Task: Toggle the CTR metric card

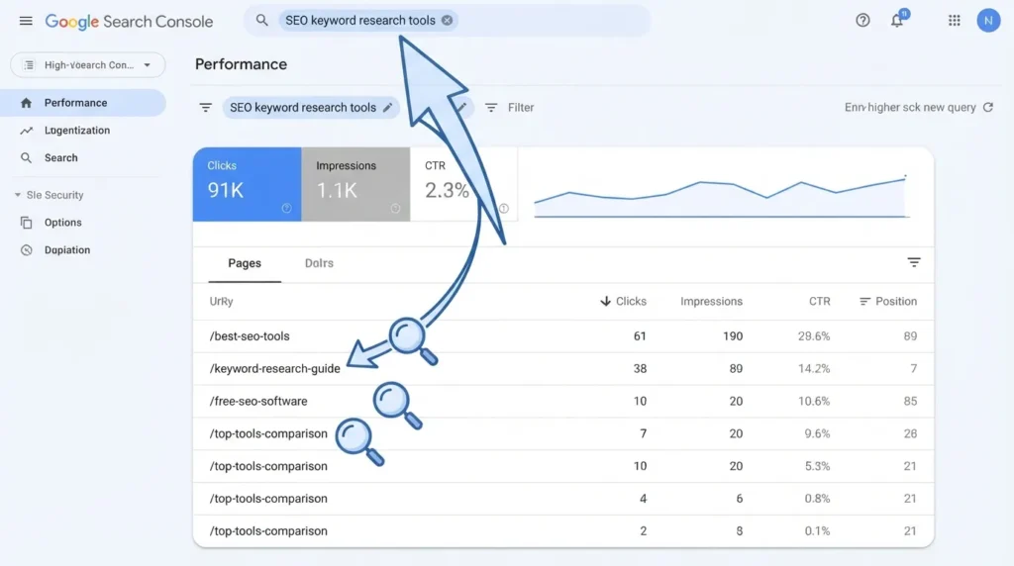Action: [x=463, y=184]
